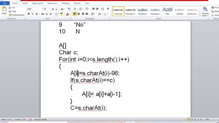Image resolution: width=219 pixels, height=123 pixels.
Task: Copy the selected text
Action: coord(12,11)
